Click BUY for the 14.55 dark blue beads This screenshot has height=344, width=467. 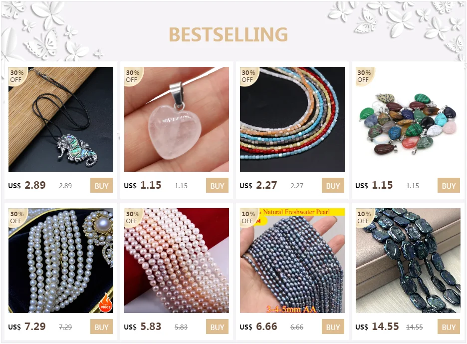tap(449, 327)
